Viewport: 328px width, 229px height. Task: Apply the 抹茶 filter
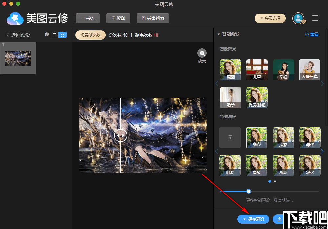click(283, 137)
